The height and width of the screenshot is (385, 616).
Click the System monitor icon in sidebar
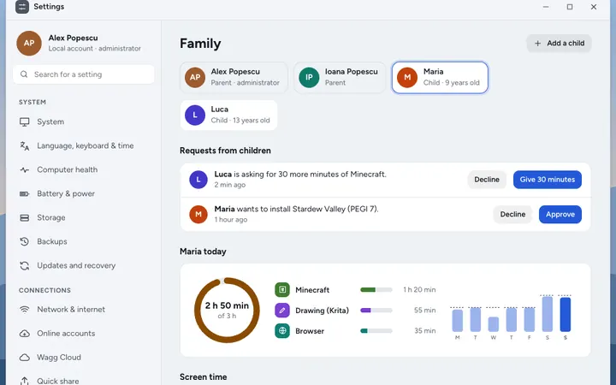point(24,121)
